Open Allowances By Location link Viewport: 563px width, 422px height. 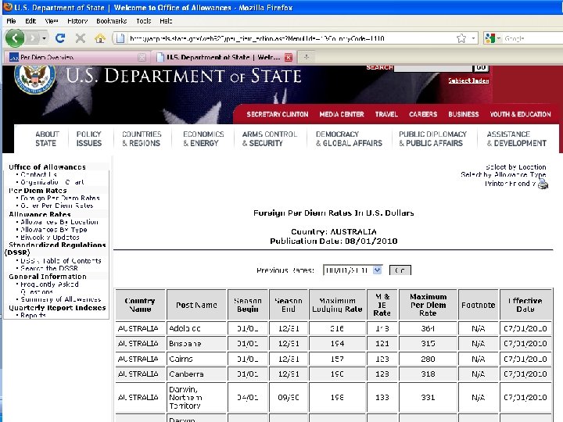click(x=59, y=222)
